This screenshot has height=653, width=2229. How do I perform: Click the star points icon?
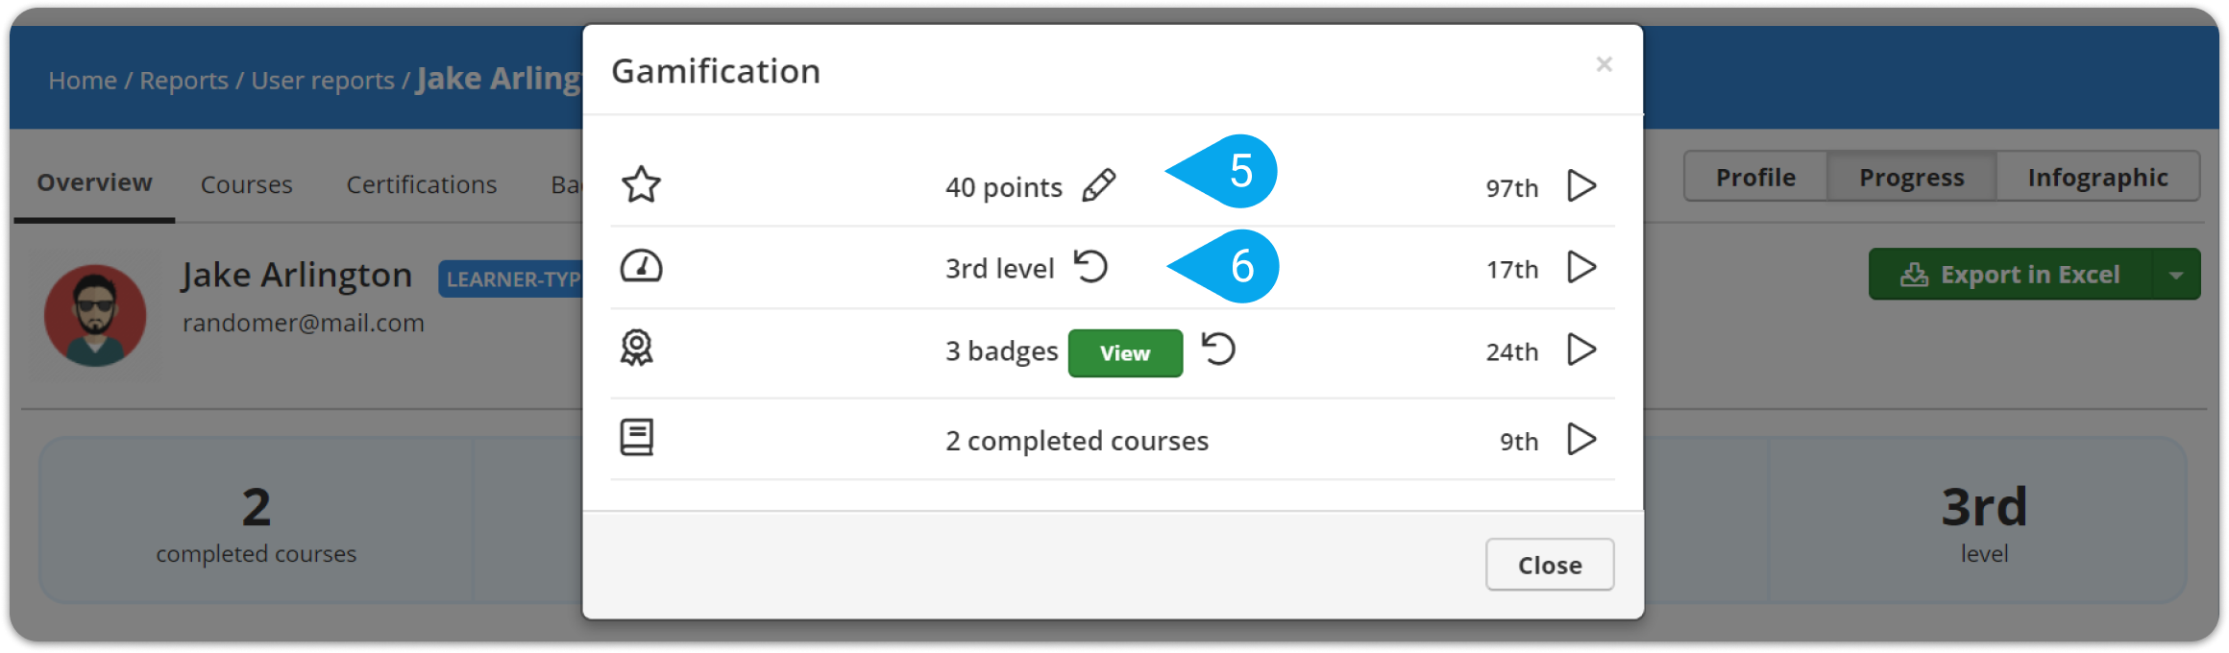click(641, 184)
